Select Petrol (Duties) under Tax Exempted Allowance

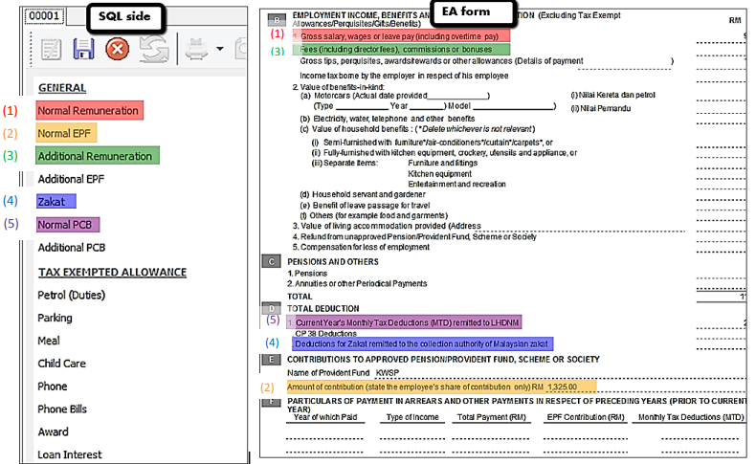(x=71, y=295)
